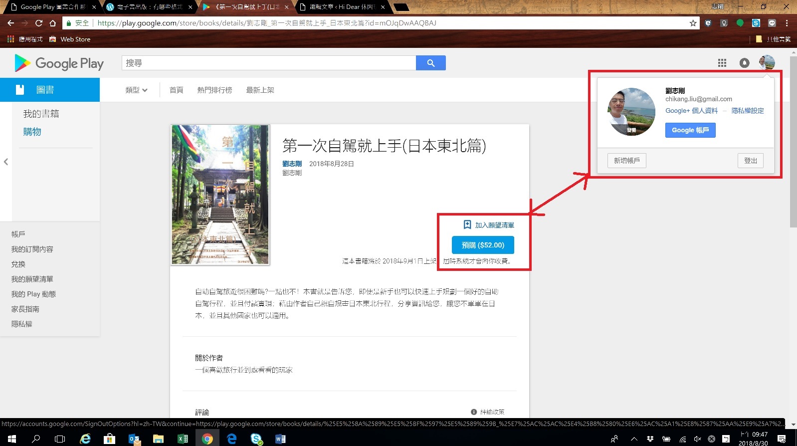Open the Chrome three-dot menu
This screenshot has width=797, height=446.
[x=787, y=23]
